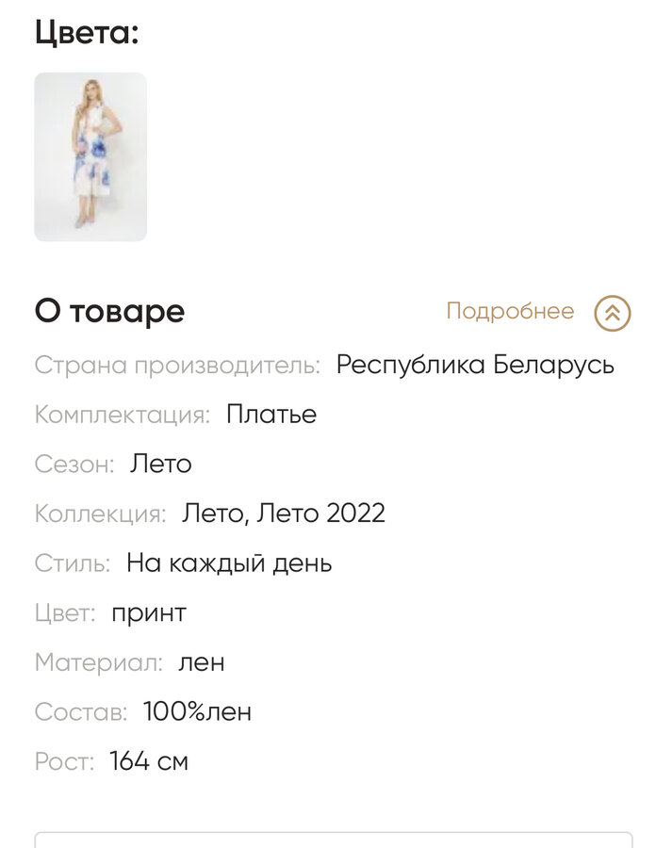Viewport: 656px width, 848px height.
Task: Click the Рост label
Action: (64, 762)
